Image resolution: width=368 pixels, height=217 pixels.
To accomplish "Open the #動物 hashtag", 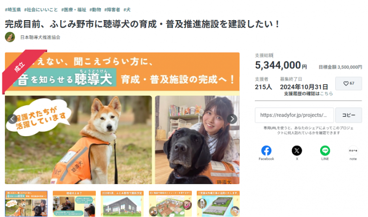I will coord(95,10).
